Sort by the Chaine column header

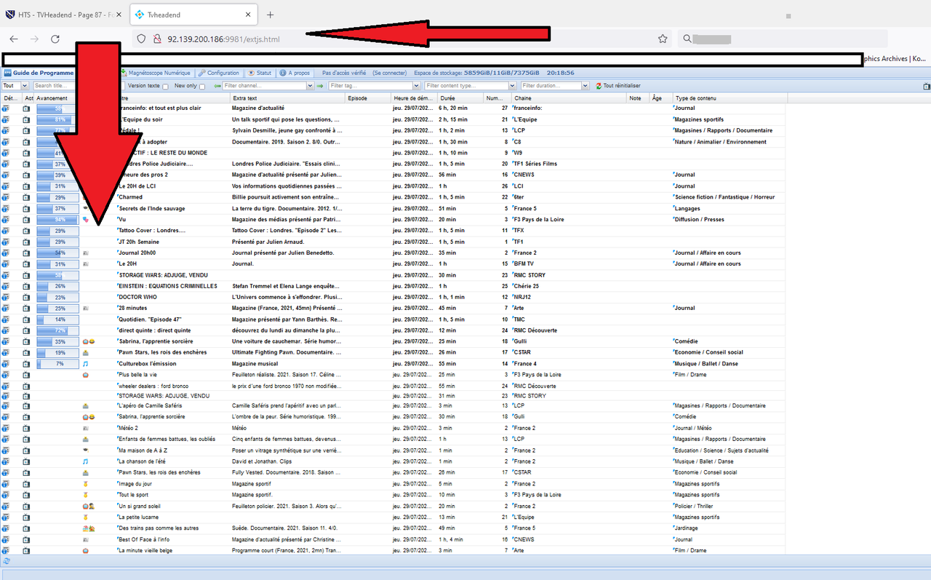(x=570, y=98)
